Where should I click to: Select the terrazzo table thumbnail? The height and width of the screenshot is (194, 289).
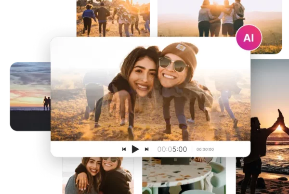[x=184, y=175]
